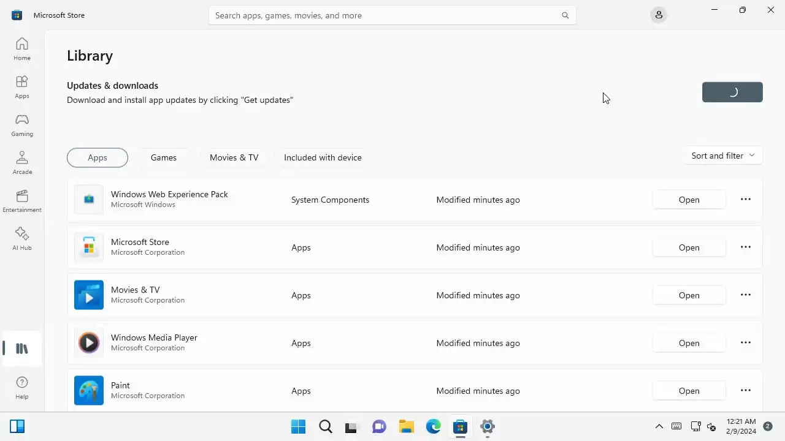
Task: Click Open for Paint
Action: (x=689, y=391)
